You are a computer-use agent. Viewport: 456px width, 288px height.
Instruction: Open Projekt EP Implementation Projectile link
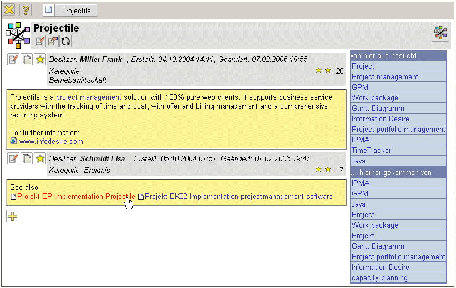tap(76, 196)
